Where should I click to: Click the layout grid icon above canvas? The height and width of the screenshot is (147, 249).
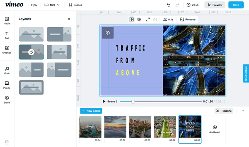click(x=132, y=20)
